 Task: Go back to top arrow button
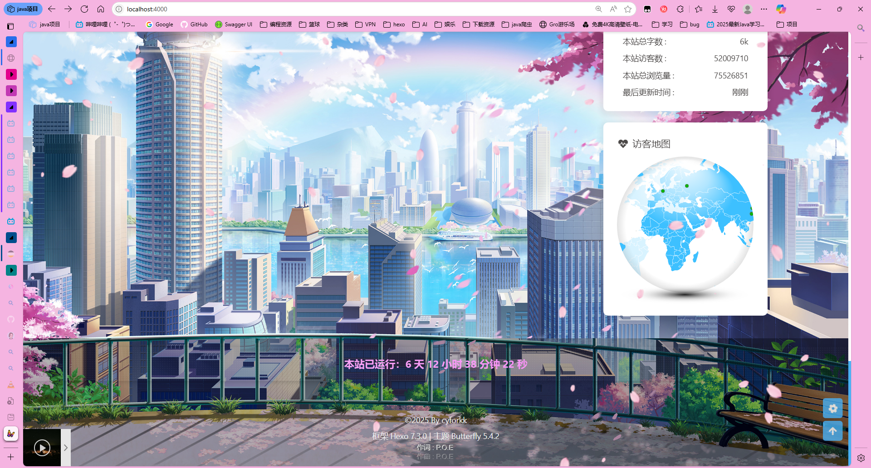(833, 431)
